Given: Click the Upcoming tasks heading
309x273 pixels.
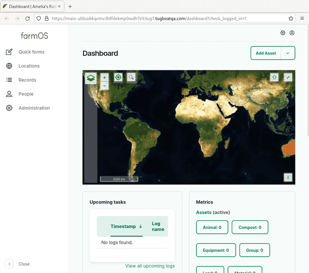Looking at the screenshot, I should coord(108,202).
